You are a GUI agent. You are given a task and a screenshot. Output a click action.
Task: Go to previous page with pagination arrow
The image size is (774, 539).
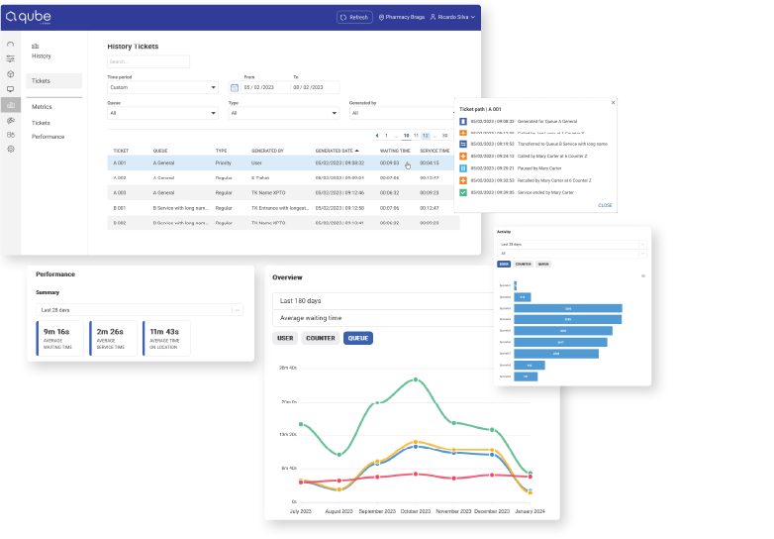click(x=376, y=135)
